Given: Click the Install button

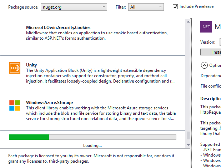Looking at the screenshot, I should click(211, 52).
